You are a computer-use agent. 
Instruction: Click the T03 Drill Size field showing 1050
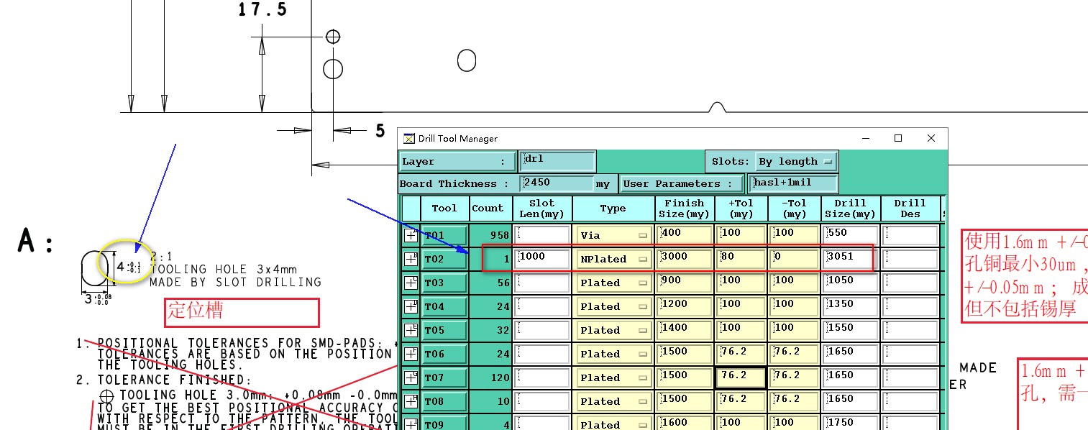[851, 283]
